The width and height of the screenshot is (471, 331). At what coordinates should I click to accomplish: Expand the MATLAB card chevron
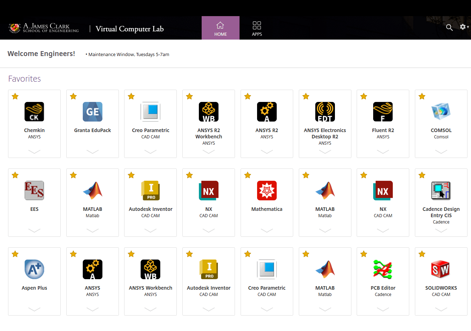point(92,230)
